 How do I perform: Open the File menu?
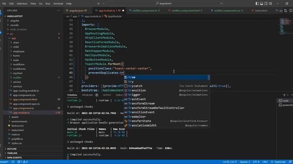point(4,4)
